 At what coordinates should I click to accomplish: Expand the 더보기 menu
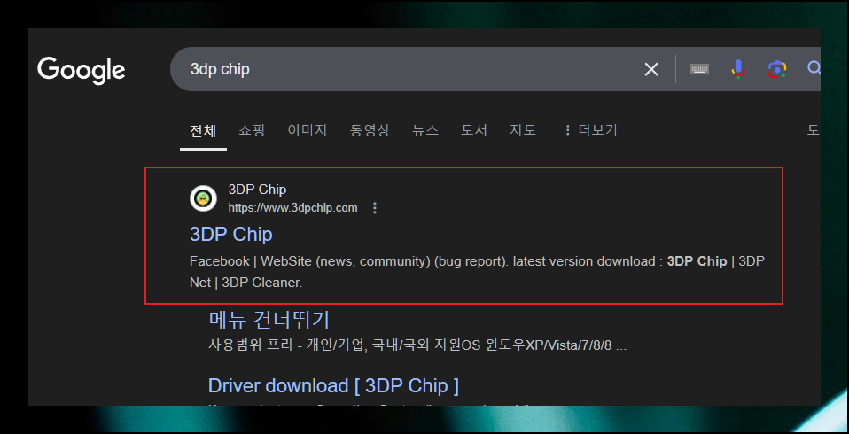click(x=591, y=130)
